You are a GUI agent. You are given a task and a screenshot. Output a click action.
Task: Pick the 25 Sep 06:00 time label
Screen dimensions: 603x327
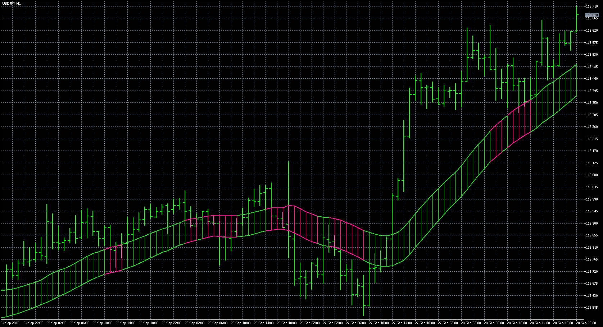coord(80,323)
